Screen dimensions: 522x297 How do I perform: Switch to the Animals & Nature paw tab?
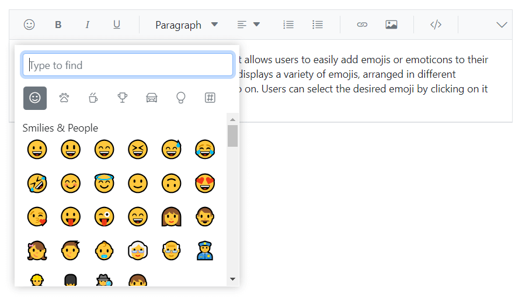tap(64, 98)
